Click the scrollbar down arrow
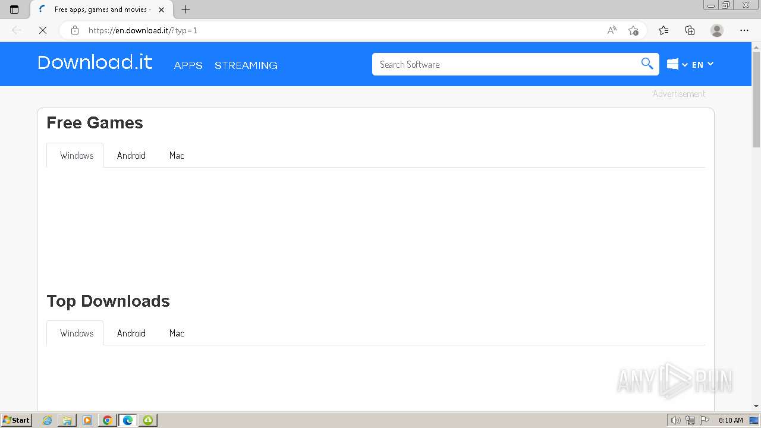This screenshot has width=761, height=428. point(756,407)
